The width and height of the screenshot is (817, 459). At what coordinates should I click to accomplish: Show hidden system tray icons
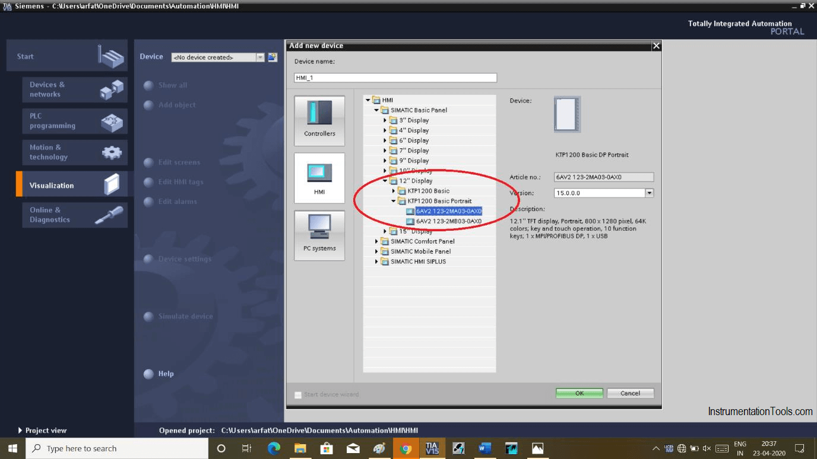656,448
